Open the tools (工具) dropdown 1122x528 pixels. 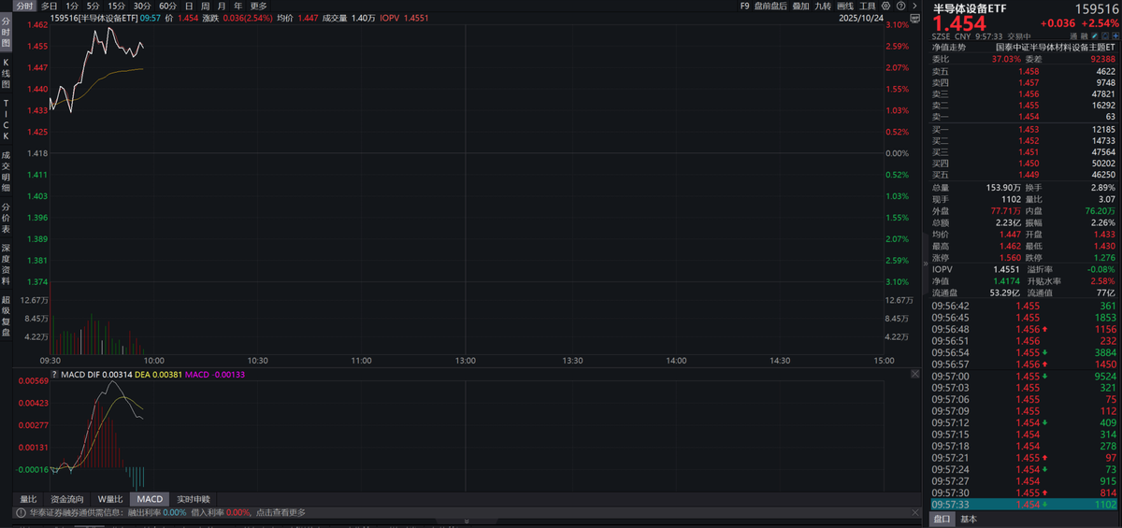868,6
